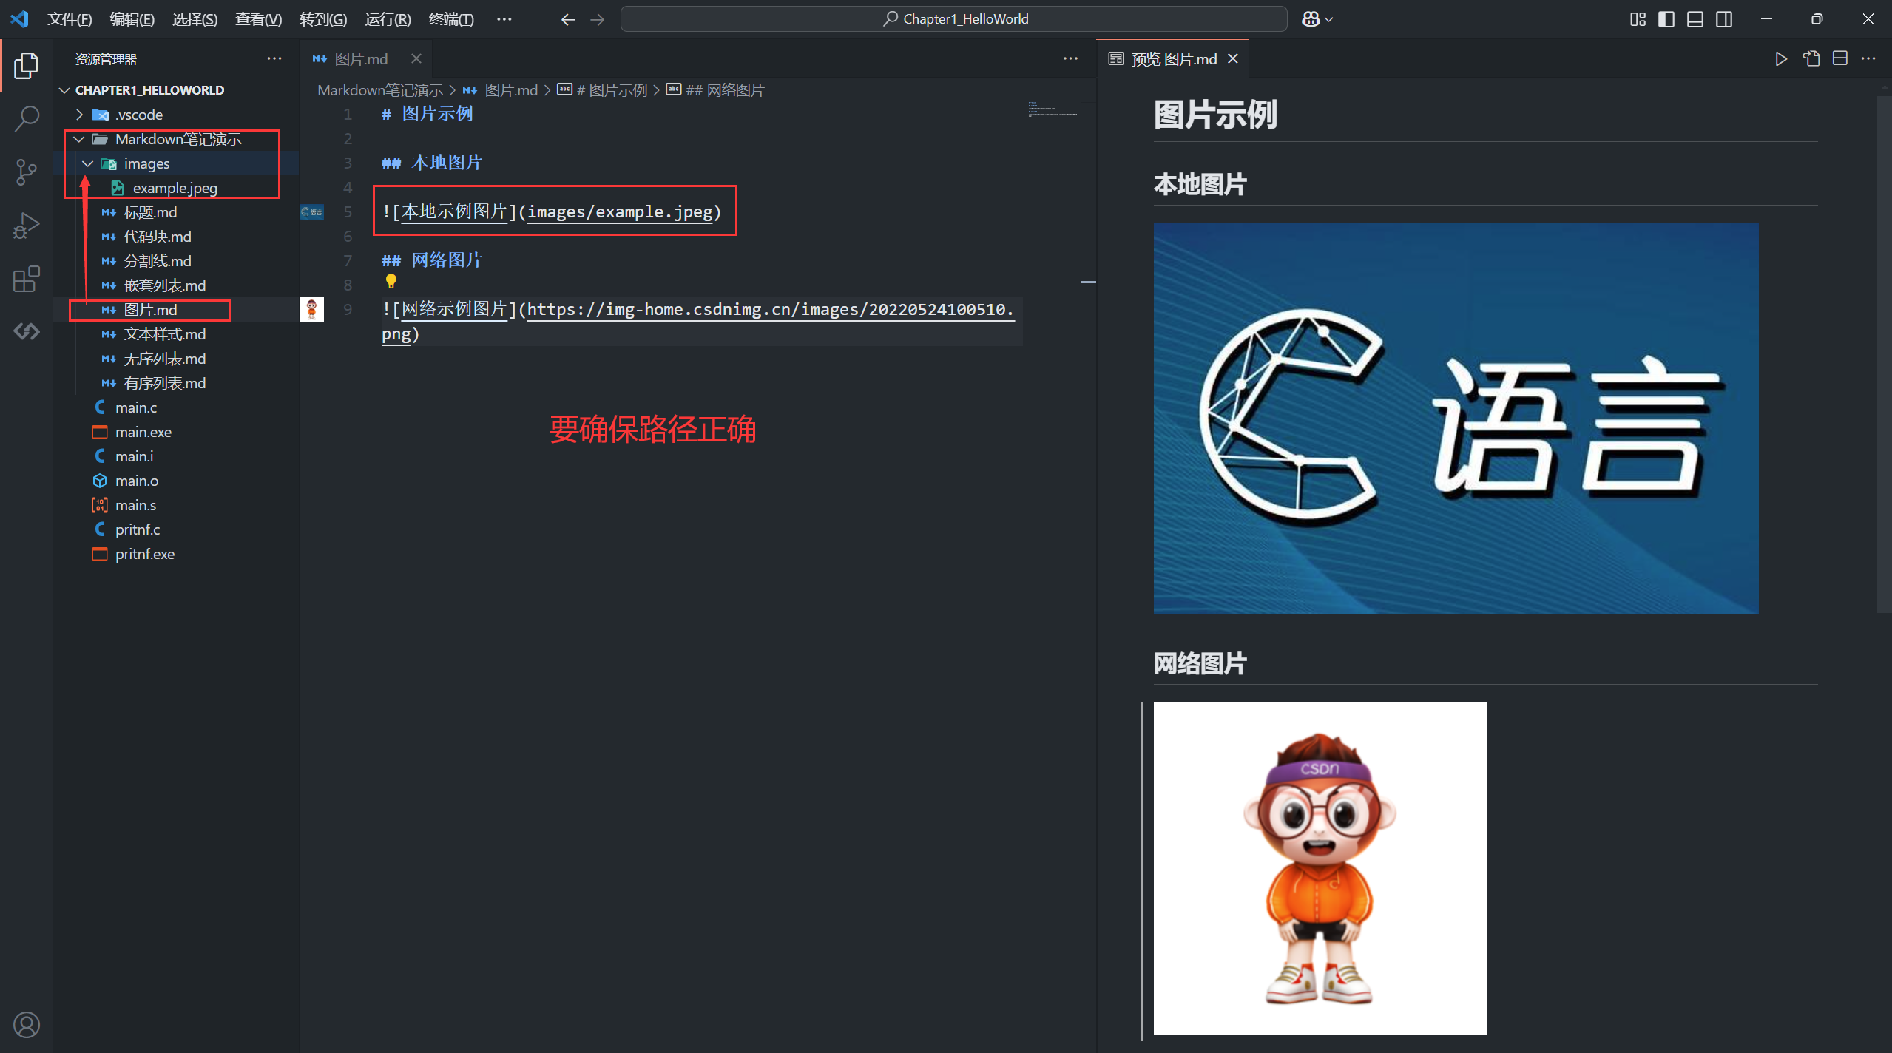Open the Search view in activity bar
This screenshot has width=1892, height=1053.
27,118
